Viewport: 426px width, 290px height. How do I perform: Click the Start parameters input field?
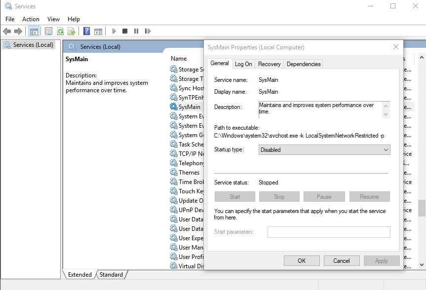click(329, 232)
